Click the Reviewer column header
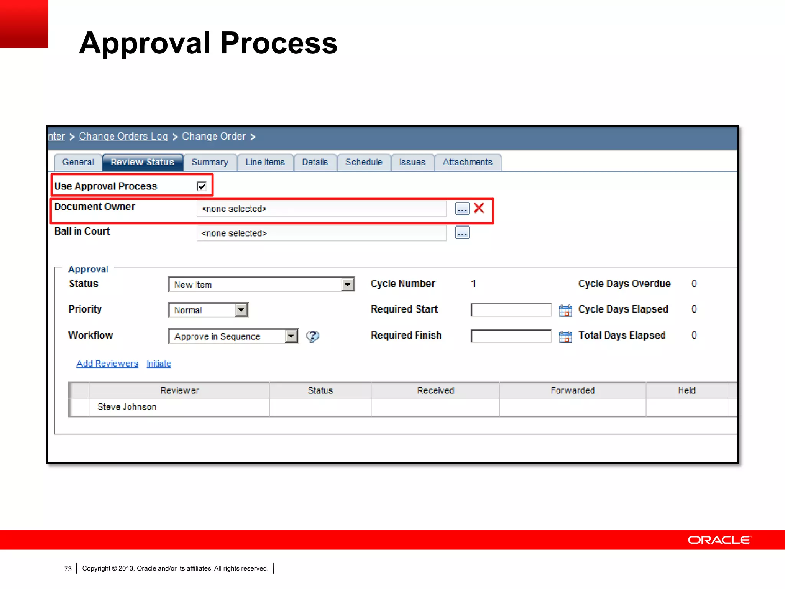785x589 pixels. (x=179, y=390)
